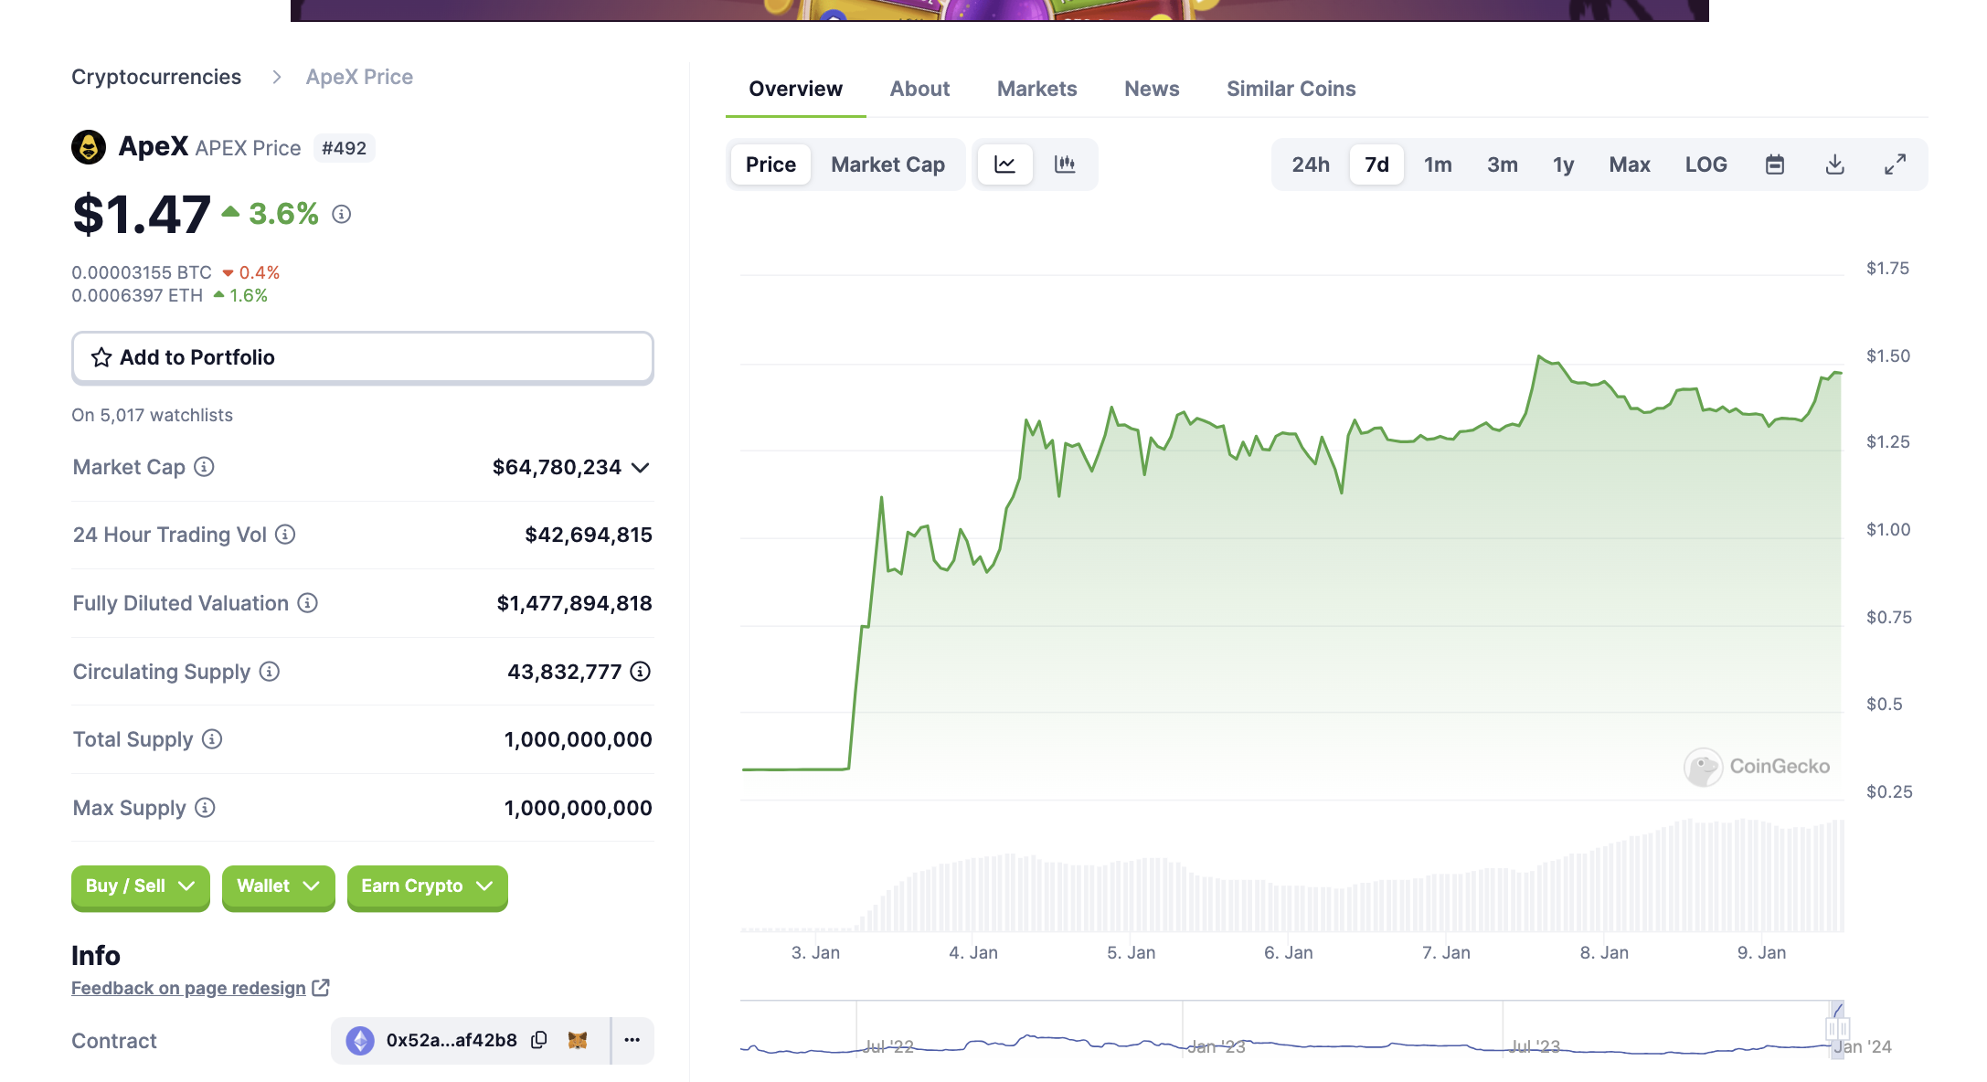Go to the Similar Coins tab
Image resolution: width=1987 pixels, height=1082 pixels.
[x=1291, y=89]
